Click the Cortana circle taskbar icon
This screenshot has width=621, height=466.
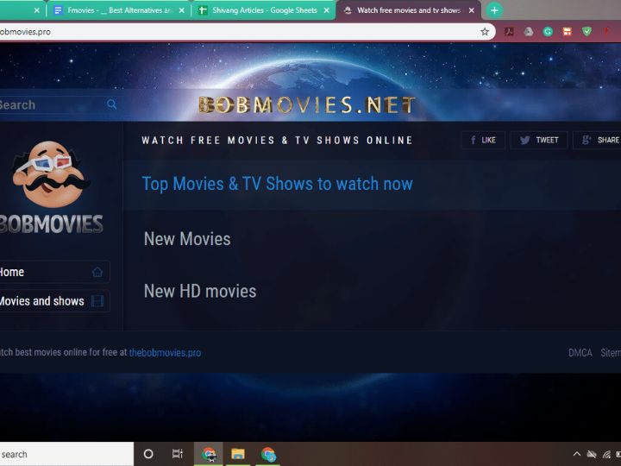pyautogui.click(x=148, y=454)
